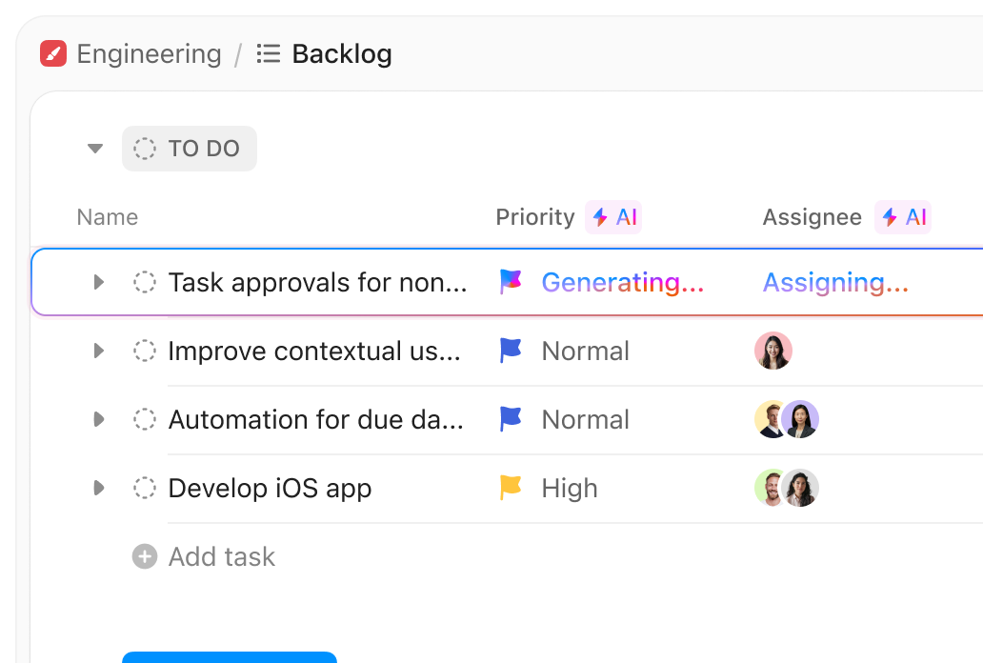
Task: Click the Assigning... AI label
Action: 834,282
